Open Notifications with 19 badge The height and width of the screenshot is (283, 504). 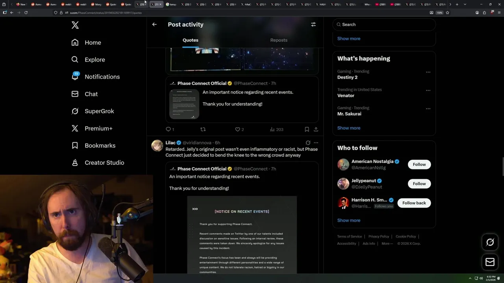tap(96, 77)
